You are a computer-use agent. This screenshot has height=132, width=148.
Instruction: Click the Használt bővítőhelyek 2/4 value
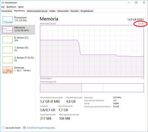coord(115,101)
